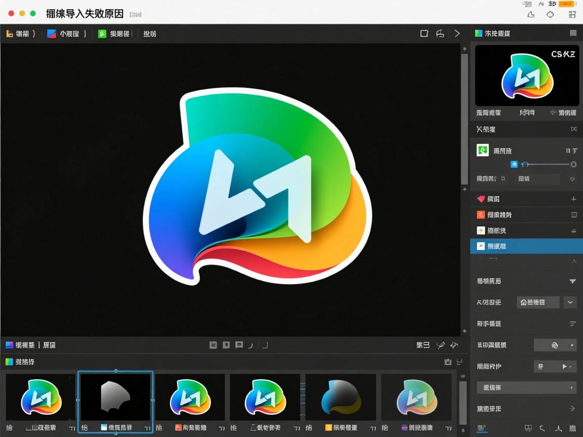This screenshot has width=583, height=437.
Task: Click the square frame icon in the top toolbar
Action: (424, 33)
